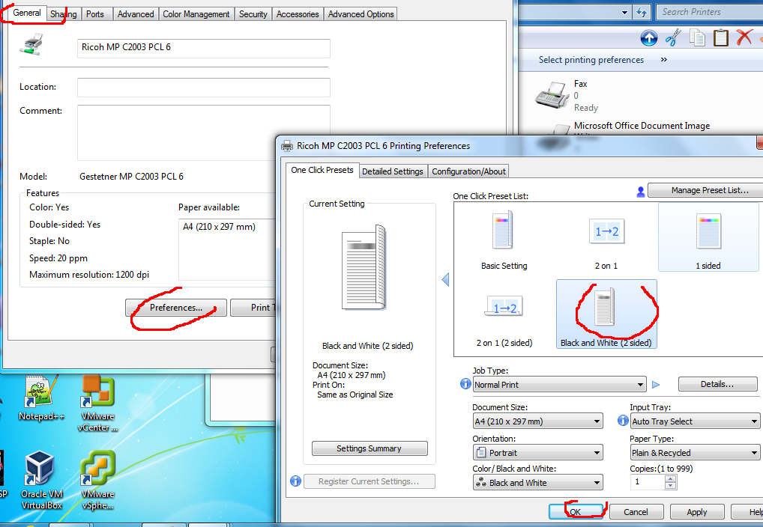The image size is (763, 527).
Task: Switch to the Sharing tab
Action: (x=64, y=14)
